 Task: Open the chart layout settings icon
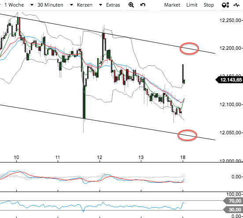pyautogui.click(x=225, y=5)
